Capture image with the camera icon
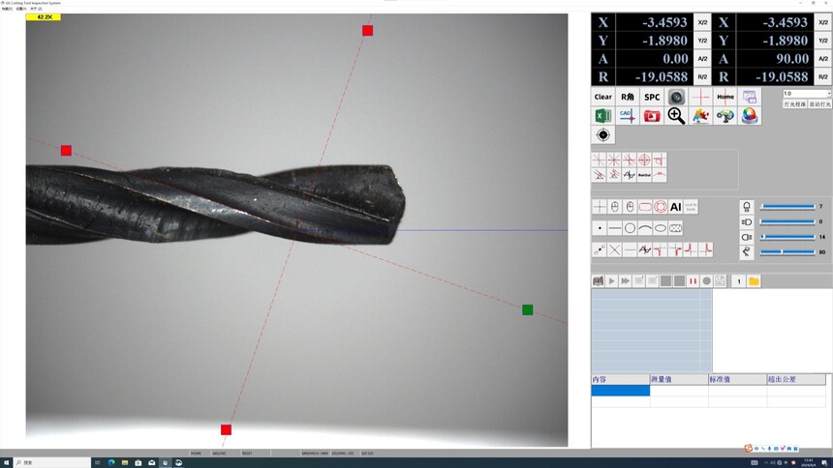Screen dimensions: 833x468 [676, 97]
